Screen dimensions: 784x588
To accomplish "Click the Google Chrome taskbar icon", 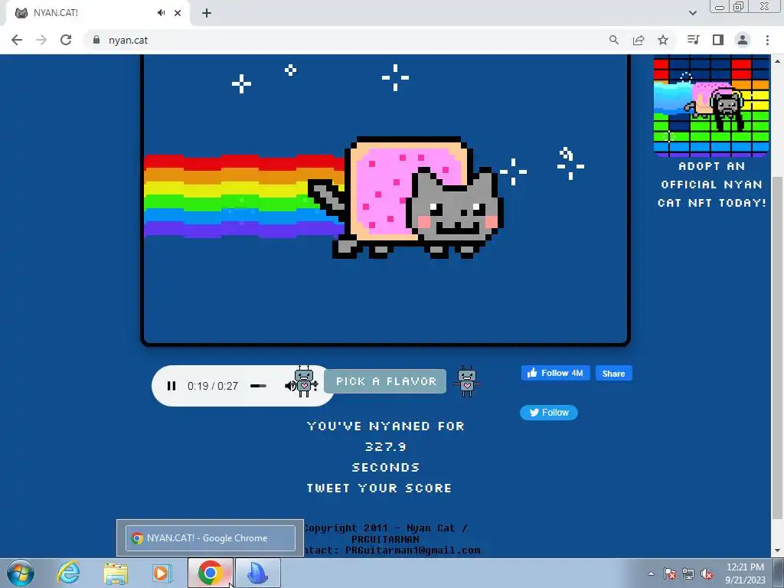I will 210,573.
